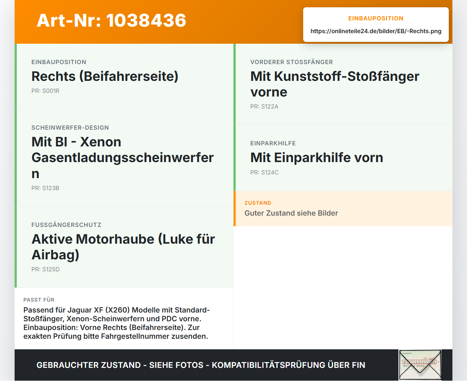Click the Rechts (Beifahrerseite) value
Screen dimensions: 467x381
click(x=105, y=76)
